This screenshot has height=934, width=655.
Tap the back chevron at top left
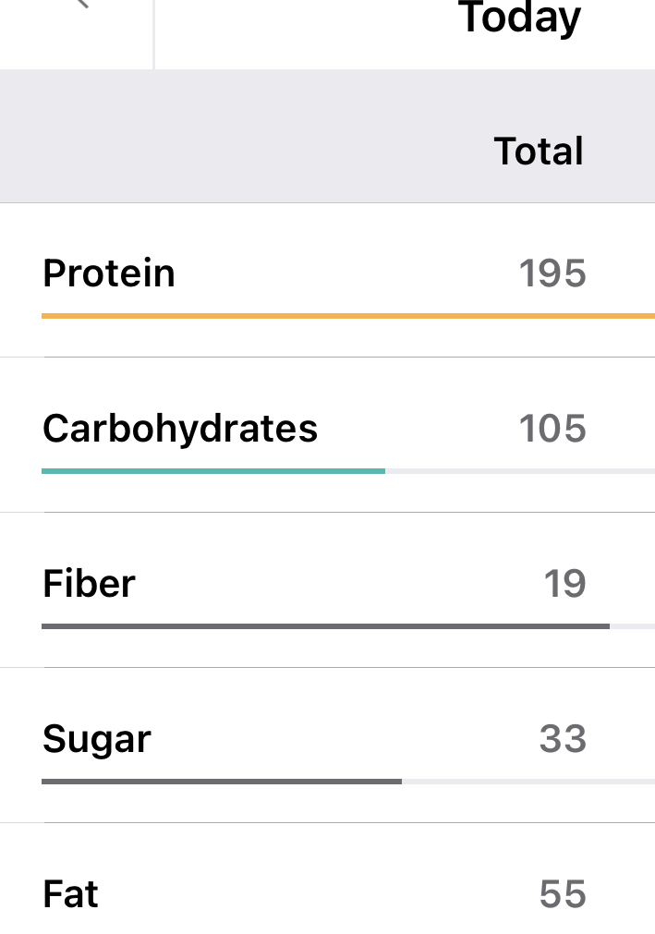pyautogui.click(x=81, y=5)
